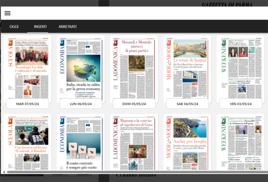The width and height of the screenshot is (268, 182).
Task: Click the MAR 07/05/24 date label
Action: (x=28, y=104)
